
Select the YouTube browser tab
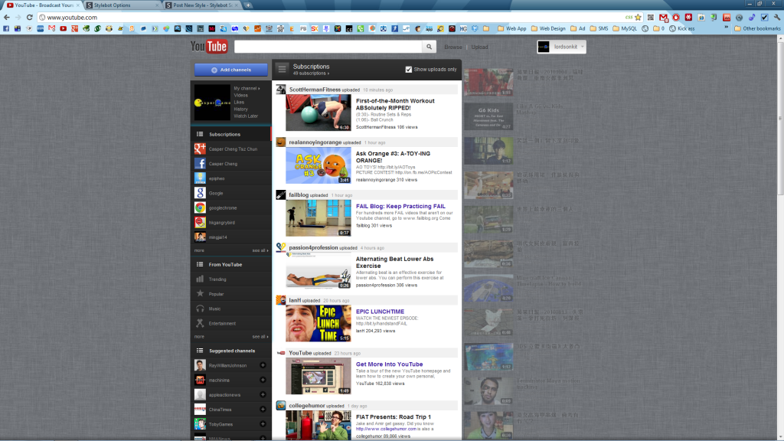42,5
